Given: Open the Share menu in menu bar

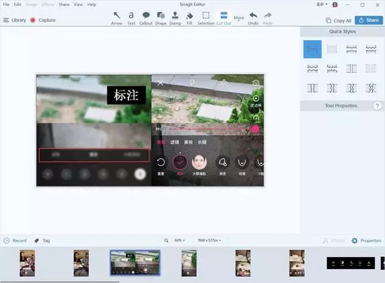Looking at the screenshot, I should pyautogui.click(x=64, y=4).
